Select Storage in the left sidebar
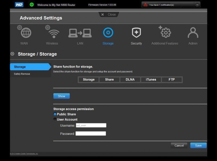 [31, 67]
